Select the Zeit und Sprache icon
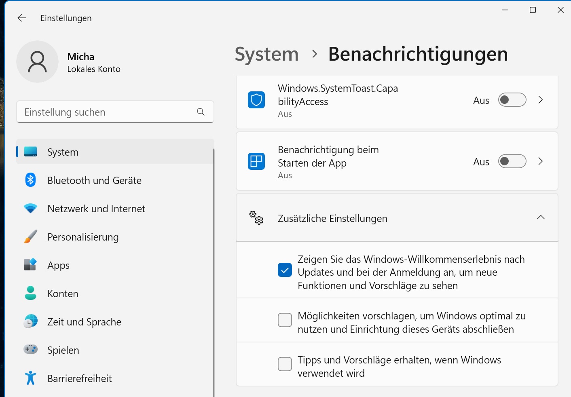571x397 pixels. (30, 321)
